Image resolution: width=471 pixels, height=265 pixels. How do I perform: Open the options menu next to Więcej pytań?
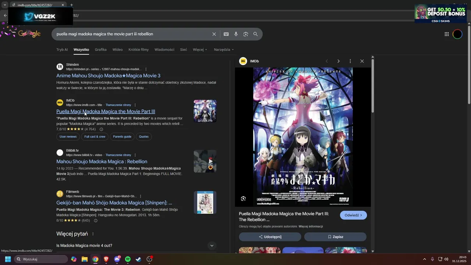click(93, 234)
